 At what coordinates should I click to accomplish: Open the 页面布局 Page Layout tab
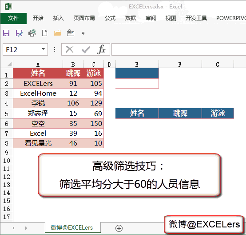click(x=84, y=18)
